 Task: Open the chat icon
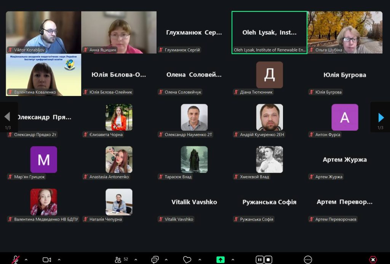155,259
